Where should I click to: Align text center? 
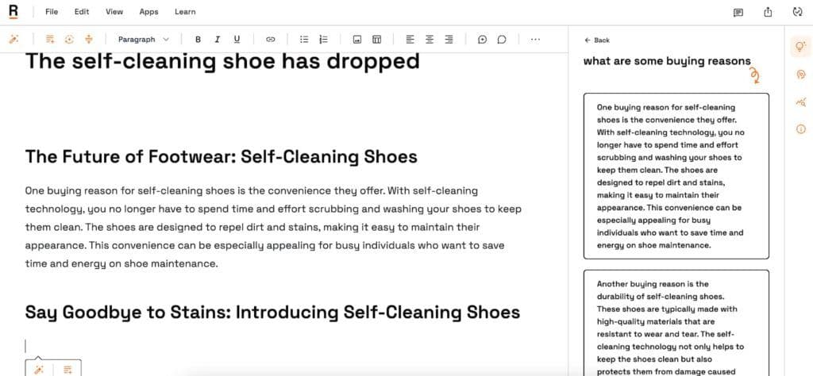click(430, 40)
